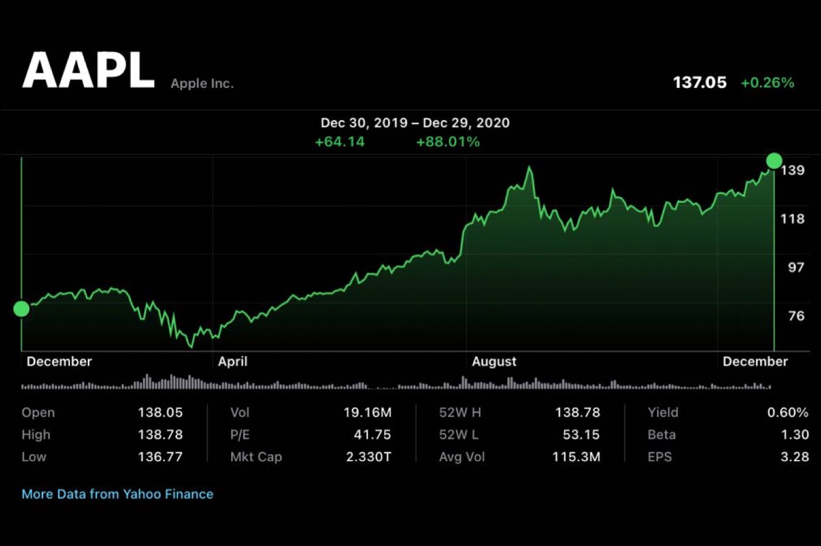Click the P/E value 41.75
This screenshot has width=821, height=546.
click(372, 435)
